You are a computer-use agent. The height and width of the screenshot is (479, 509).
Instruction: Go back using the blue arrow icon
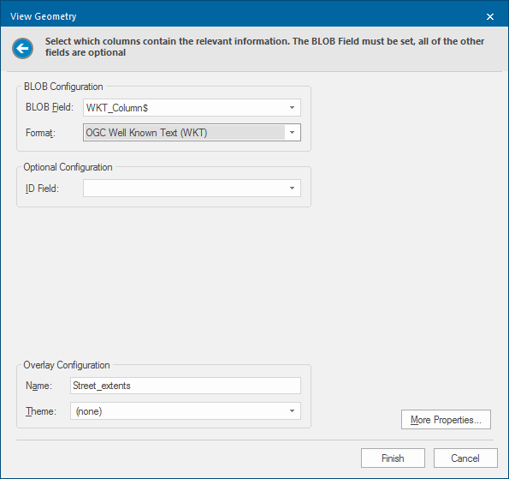pyautogui.click(x=23, y=49)
